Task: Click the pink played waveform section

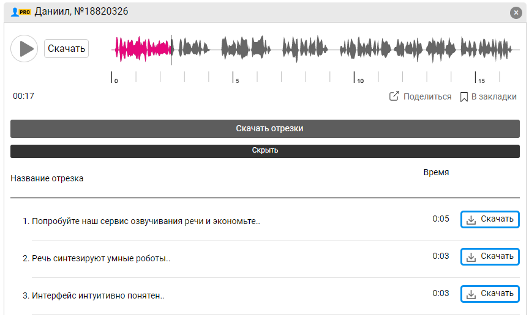Action: [143, 49]
